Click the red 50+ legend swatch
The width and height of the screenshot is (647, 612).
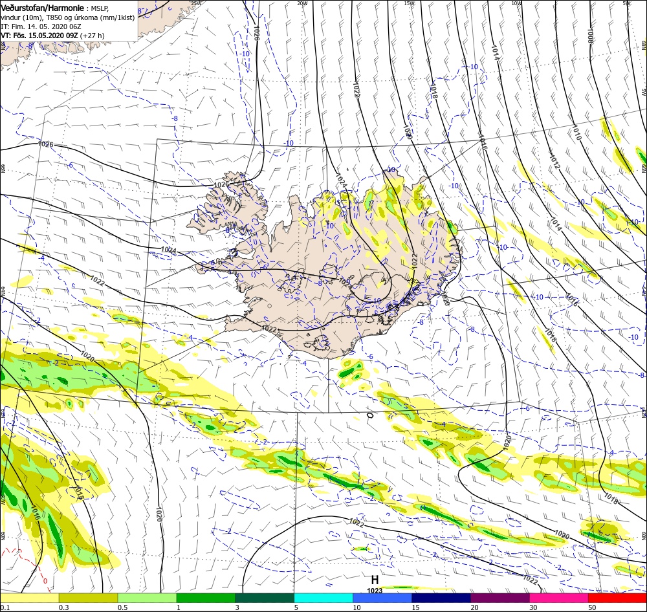(x=617, y=598)
